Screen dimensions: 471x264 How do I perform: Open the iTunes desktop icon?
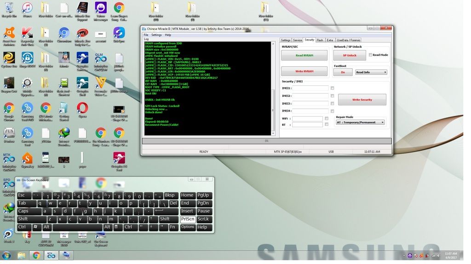click(27, 8)
